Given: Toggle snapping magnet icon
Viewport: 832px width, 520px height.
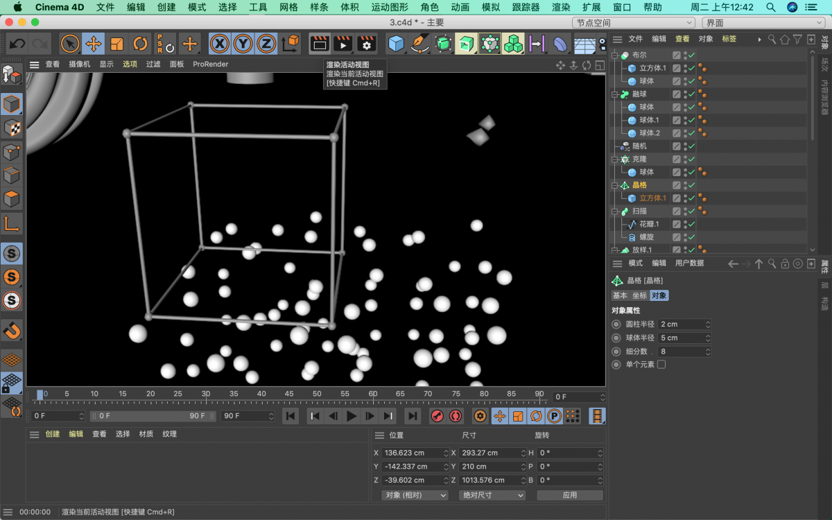Looking at the screenshot, I should pyautogui.click(x=12, y=330).
